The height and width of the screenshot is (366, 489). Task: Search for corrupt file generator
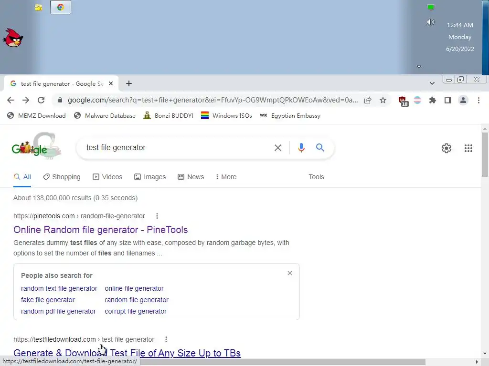tap(136, 311)
